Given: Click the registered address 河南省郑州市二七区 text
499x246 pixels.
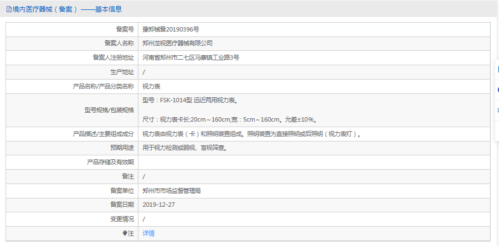Looking at the screenshot, I should [191, 57].
